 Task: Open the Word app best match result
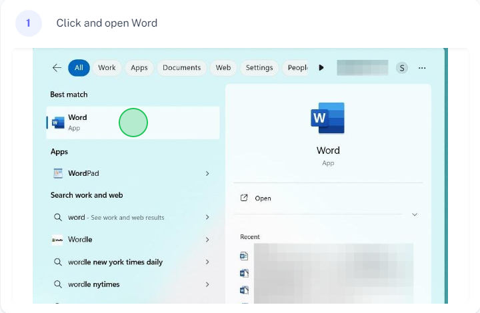coord(133,123)
